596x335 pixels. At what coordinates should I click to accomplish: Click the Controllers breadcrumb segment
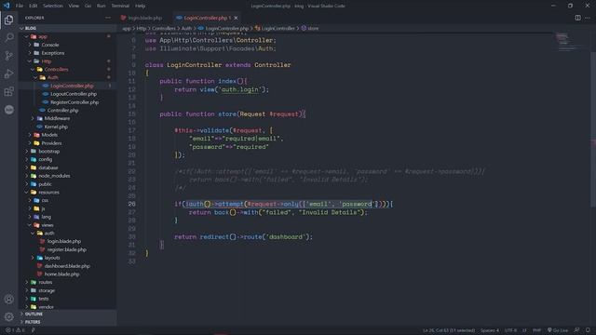pyautogui.click(x=164, y=28)
